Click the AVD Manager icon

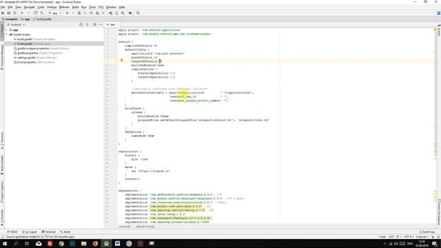pyautogui.click(x=116, y=13)
